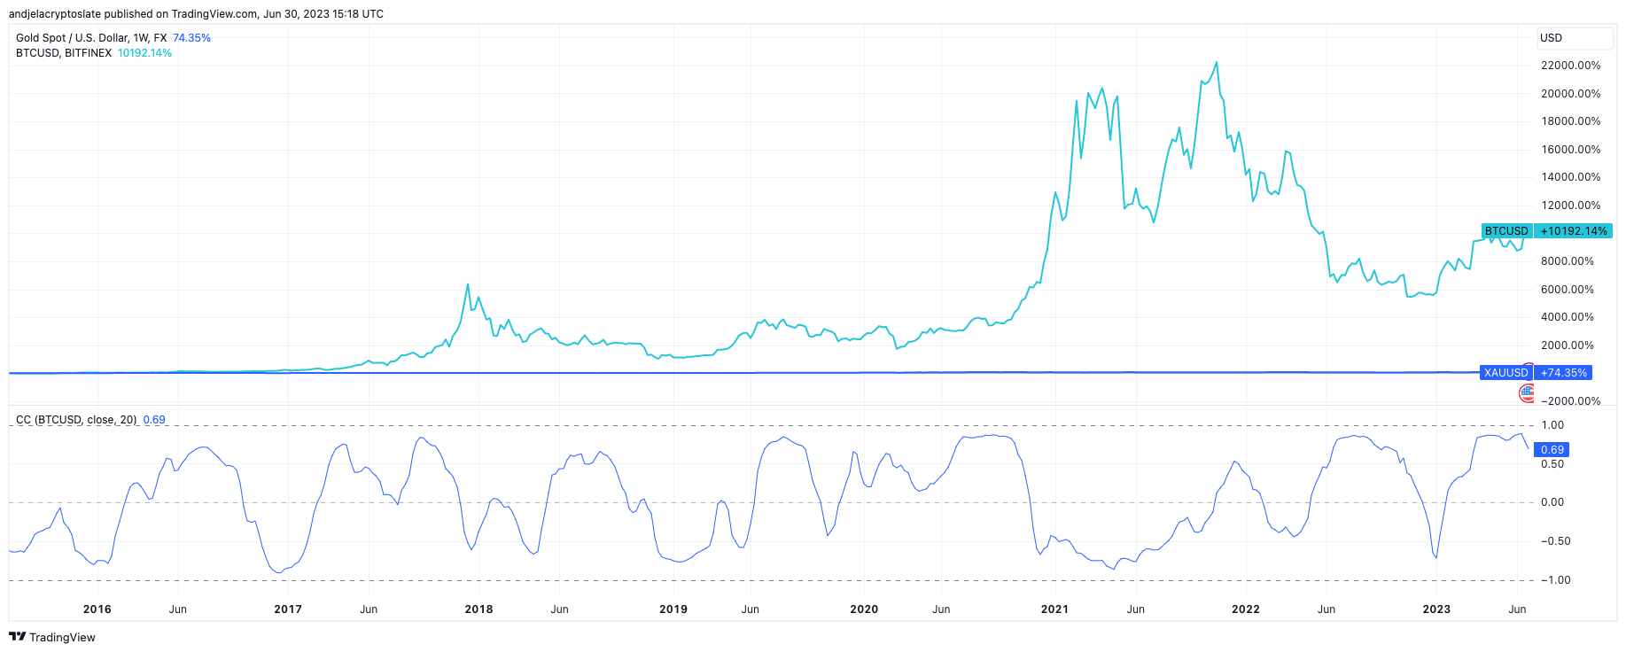Screen dimensions: 1626x652
Task: Click the 2021 label on time axis
Action: [x=1054, y=609]
